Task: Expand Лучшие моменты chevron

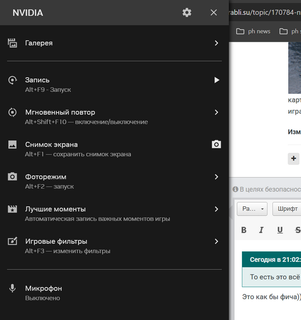Action: click(216, 209)
